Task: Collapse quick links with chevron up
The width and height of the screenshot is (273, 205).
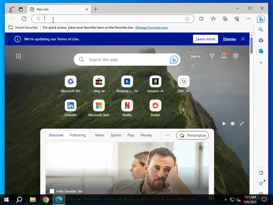Action: (x=193, y=66)
